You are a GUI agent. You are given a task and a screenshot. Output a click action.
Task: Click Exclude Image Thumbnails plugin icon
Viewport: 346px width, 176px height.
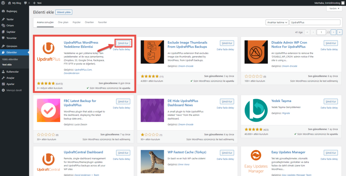click(x=152, y=52)
